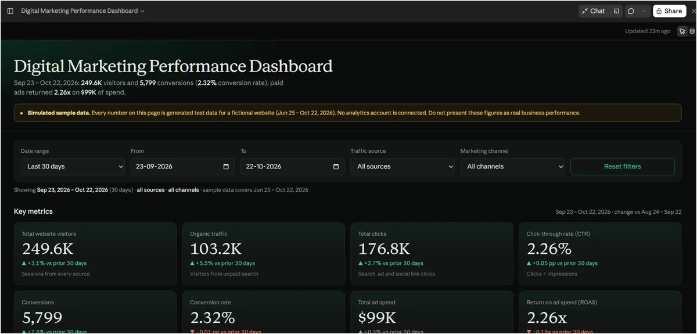Click the "Return on ad spend (ROAS)" label

pyautogui.click(x=562, y=303)
